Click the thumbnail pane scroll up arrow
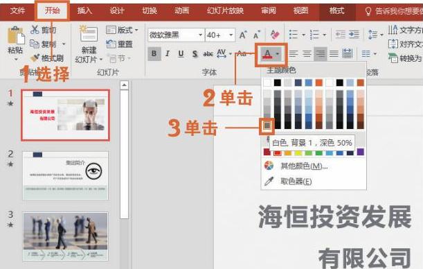Screen dimensions: 423x269 124,85
